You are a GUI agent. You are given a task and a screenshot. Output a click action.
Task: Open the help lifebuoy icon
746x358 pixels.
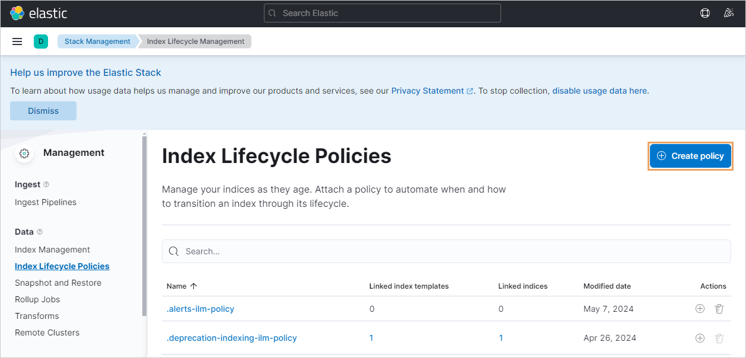click(705, 13)
